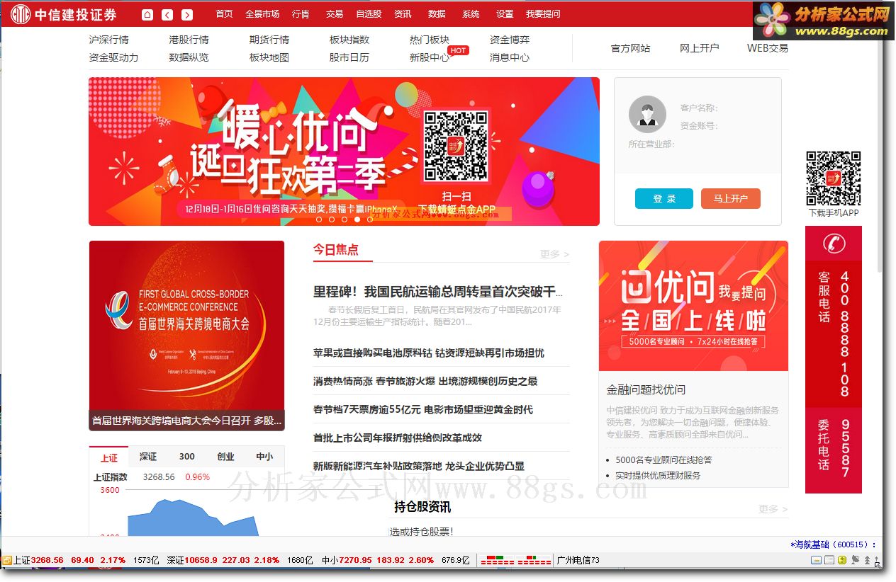
Task: Click the blue panel icon in status bar
Action: [x=817, y=560]
